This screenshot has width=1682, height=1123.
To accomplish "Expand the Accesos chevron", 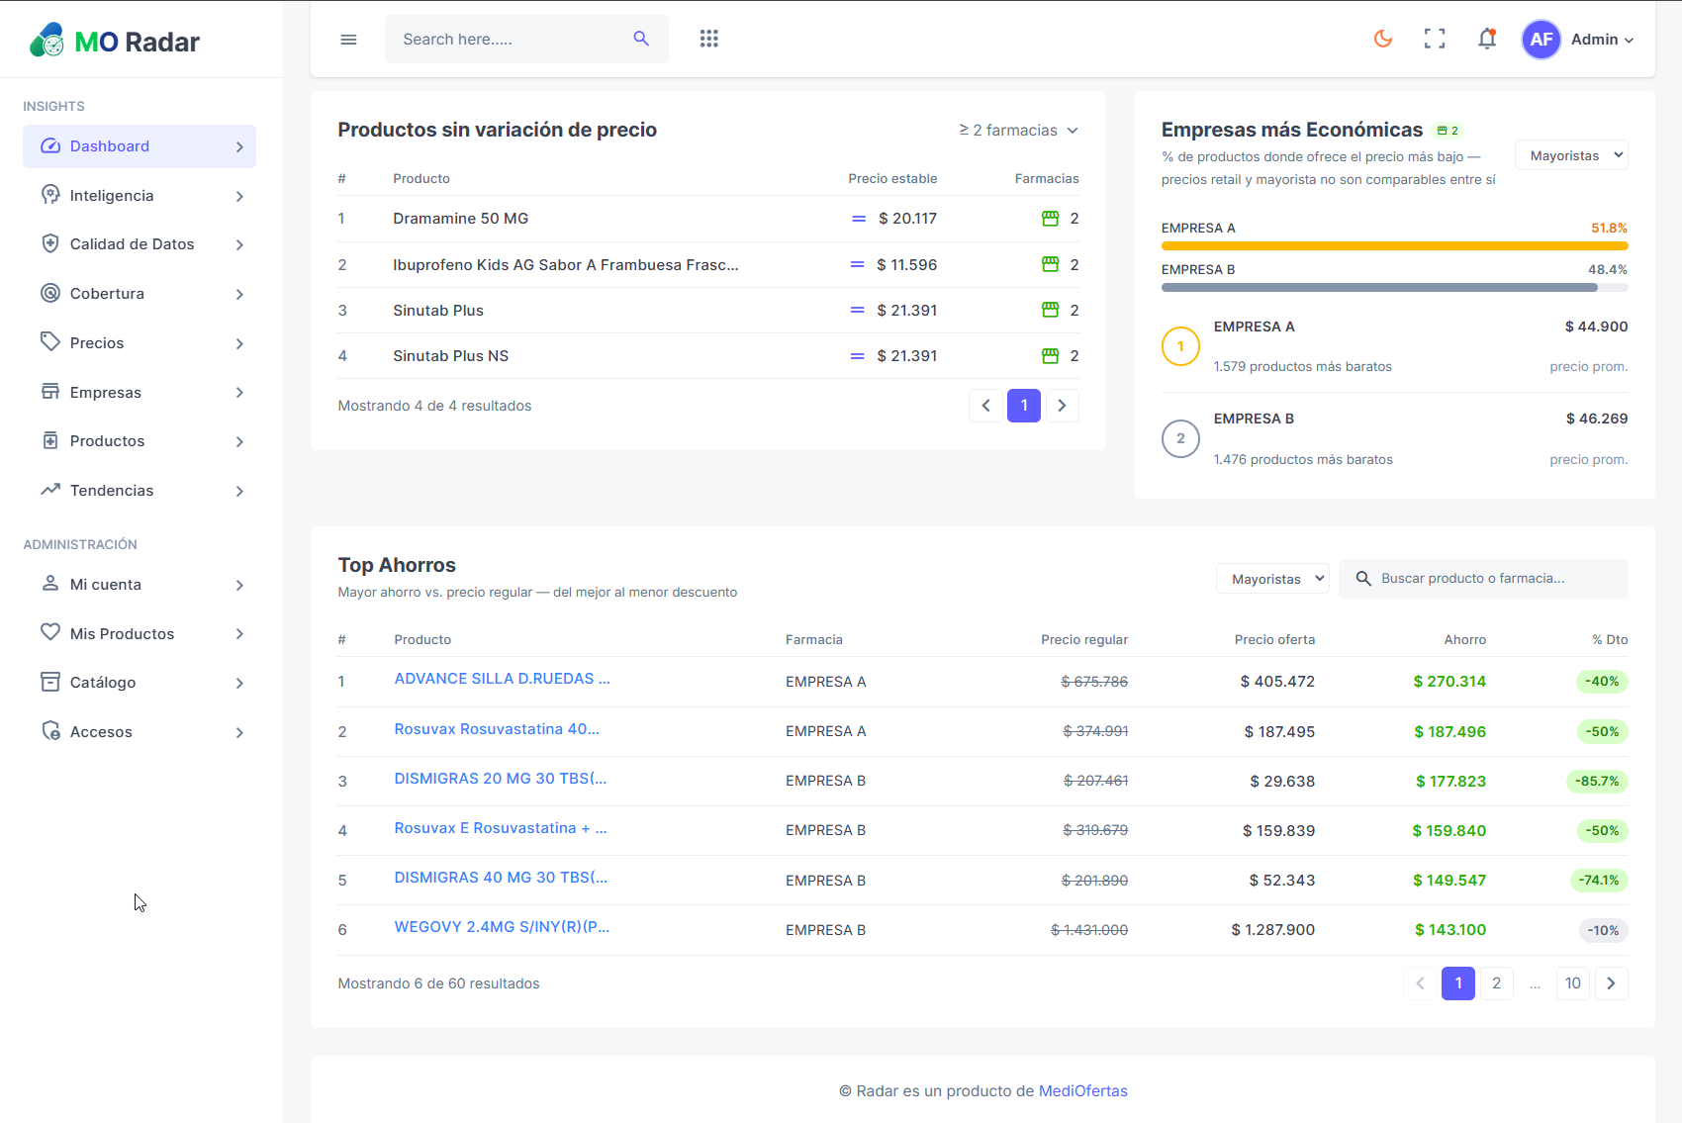I will click(239, 732).
